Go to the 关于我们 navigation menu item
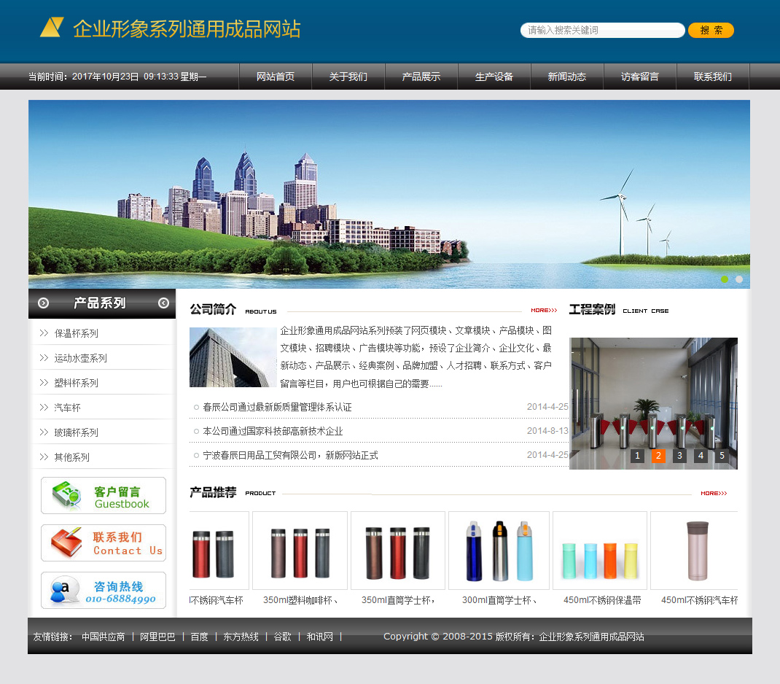Screen dimensions: 780x684 (x=348, y=77)
